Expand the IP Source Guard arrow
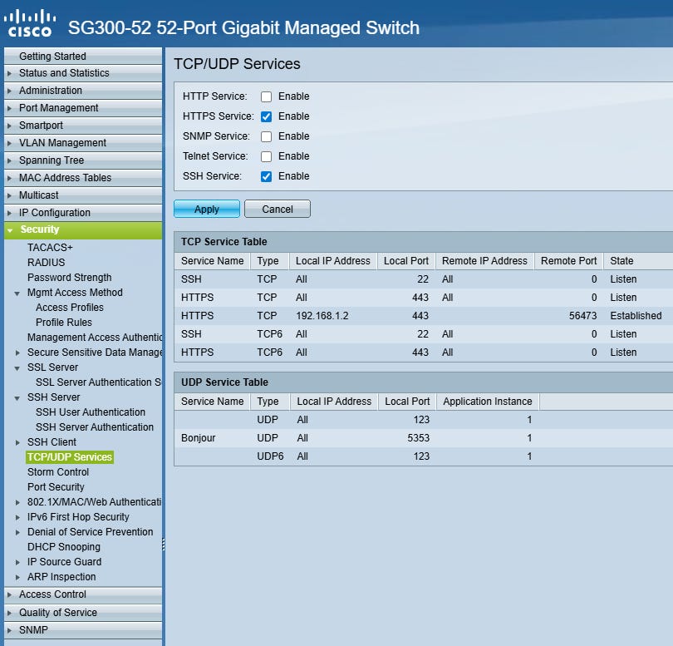This screenshot has height=646, width=673. (x=17, y=562)
